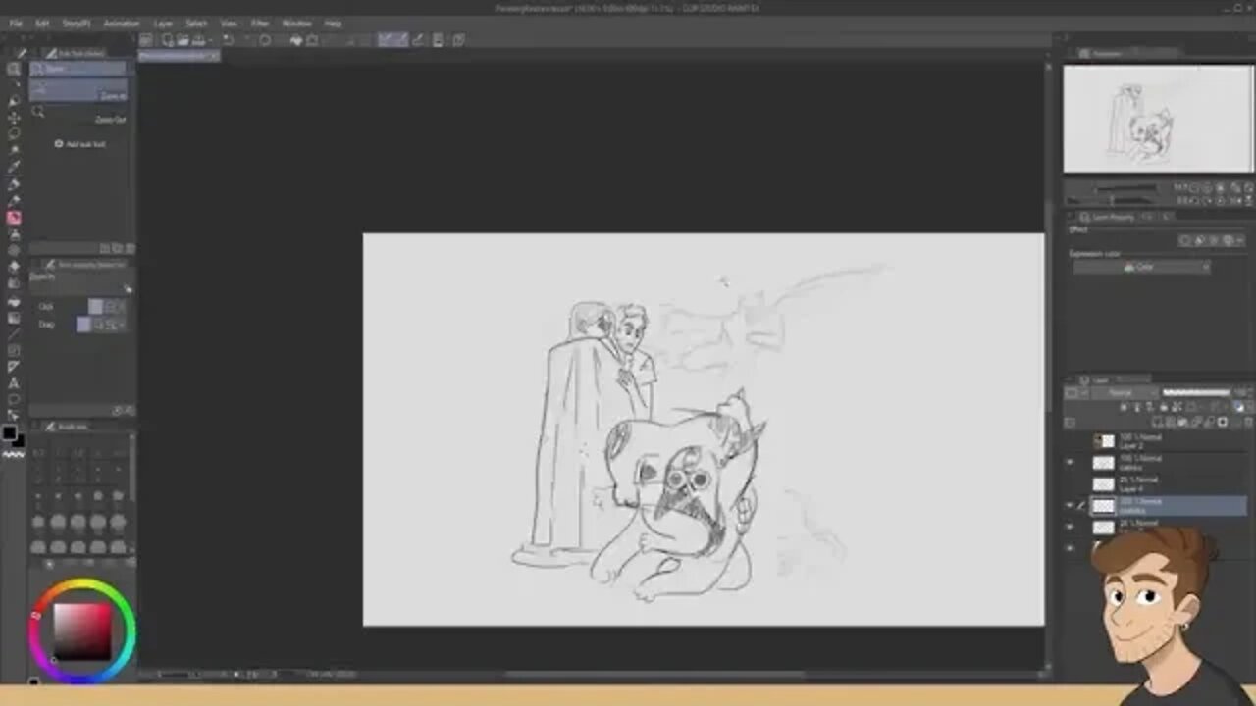
Task: Select the pink highlighted Brush tool
Action: click(x=14, y=218)
